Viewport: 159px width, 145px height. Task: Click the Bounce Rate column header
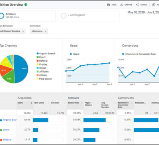tap(73, 103)
